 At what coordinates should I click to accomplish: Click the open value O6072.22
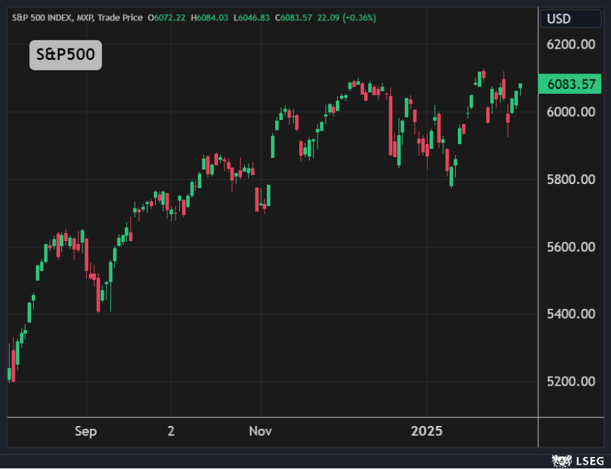tap(167, 18)
